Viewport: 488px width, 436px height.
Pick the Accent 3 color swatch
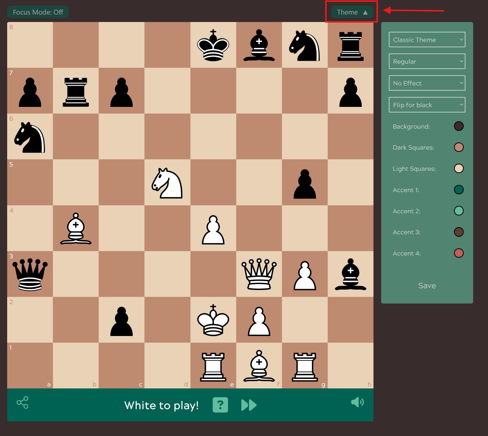coord(459,232)
